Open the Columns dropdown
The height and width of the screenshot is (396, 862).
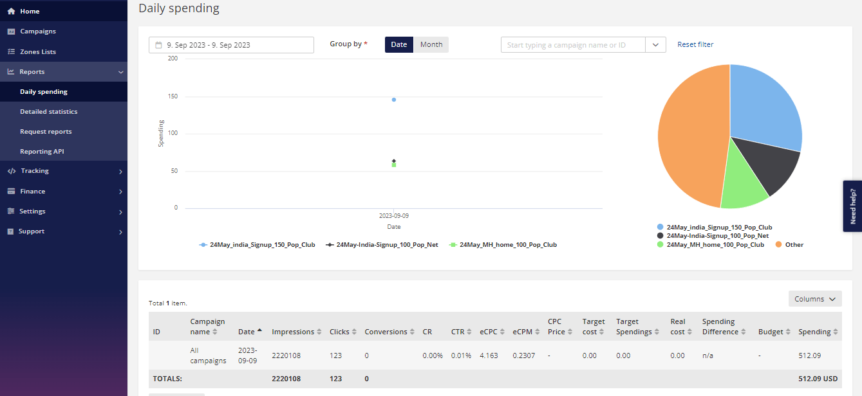click(x=814, y=299)
